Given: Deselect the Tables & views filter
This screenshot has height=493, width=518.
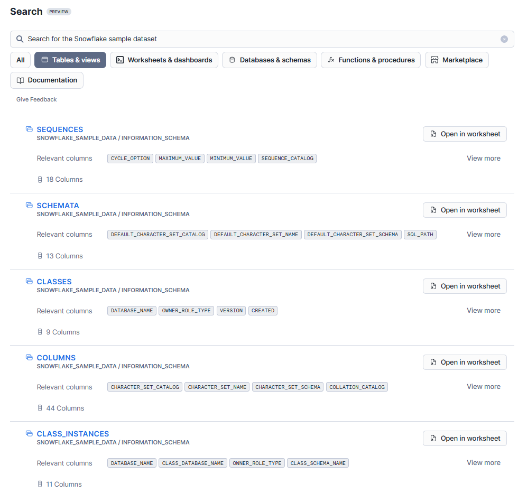Looking at the screenshot, I should [70, 60].
